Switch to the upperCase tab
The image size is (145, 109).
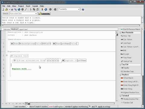(23, 29)
